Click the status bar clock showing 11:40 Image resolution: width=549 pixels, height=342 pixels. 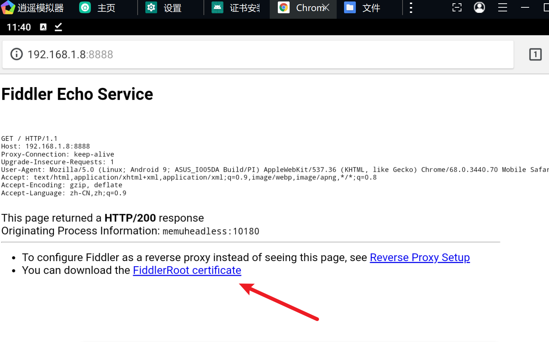19,27
